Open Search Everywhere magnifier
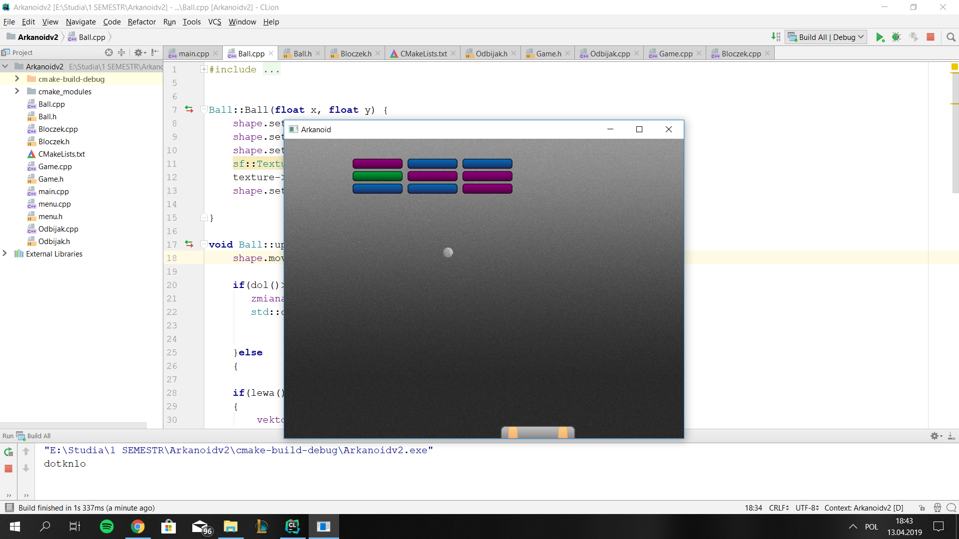 [x=951, y=37]
